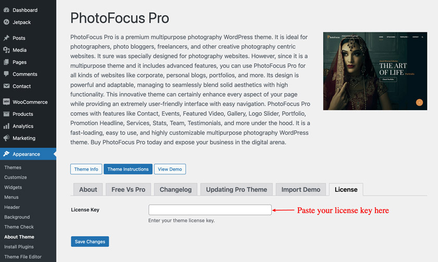Viewport: 438px width, 262px height.
Task: Open the Free Vs Pro tab
Action: (128, 189)
